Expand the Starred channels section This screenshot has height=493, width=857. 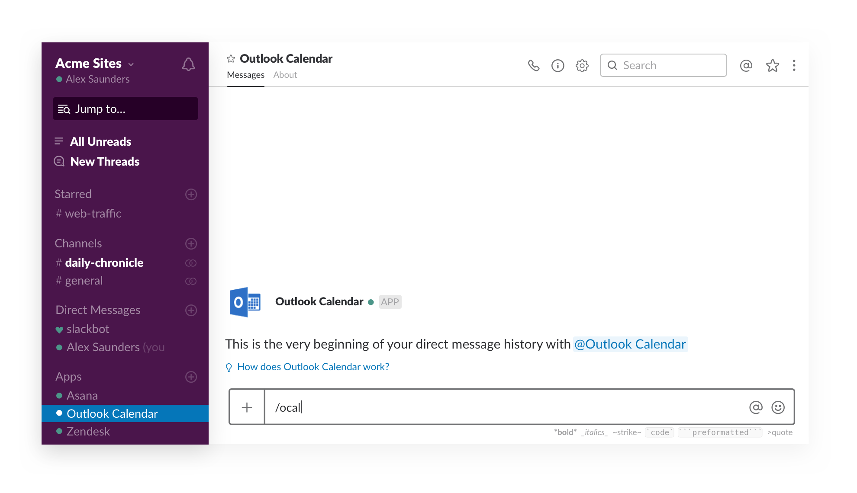(x=72, y=193)
